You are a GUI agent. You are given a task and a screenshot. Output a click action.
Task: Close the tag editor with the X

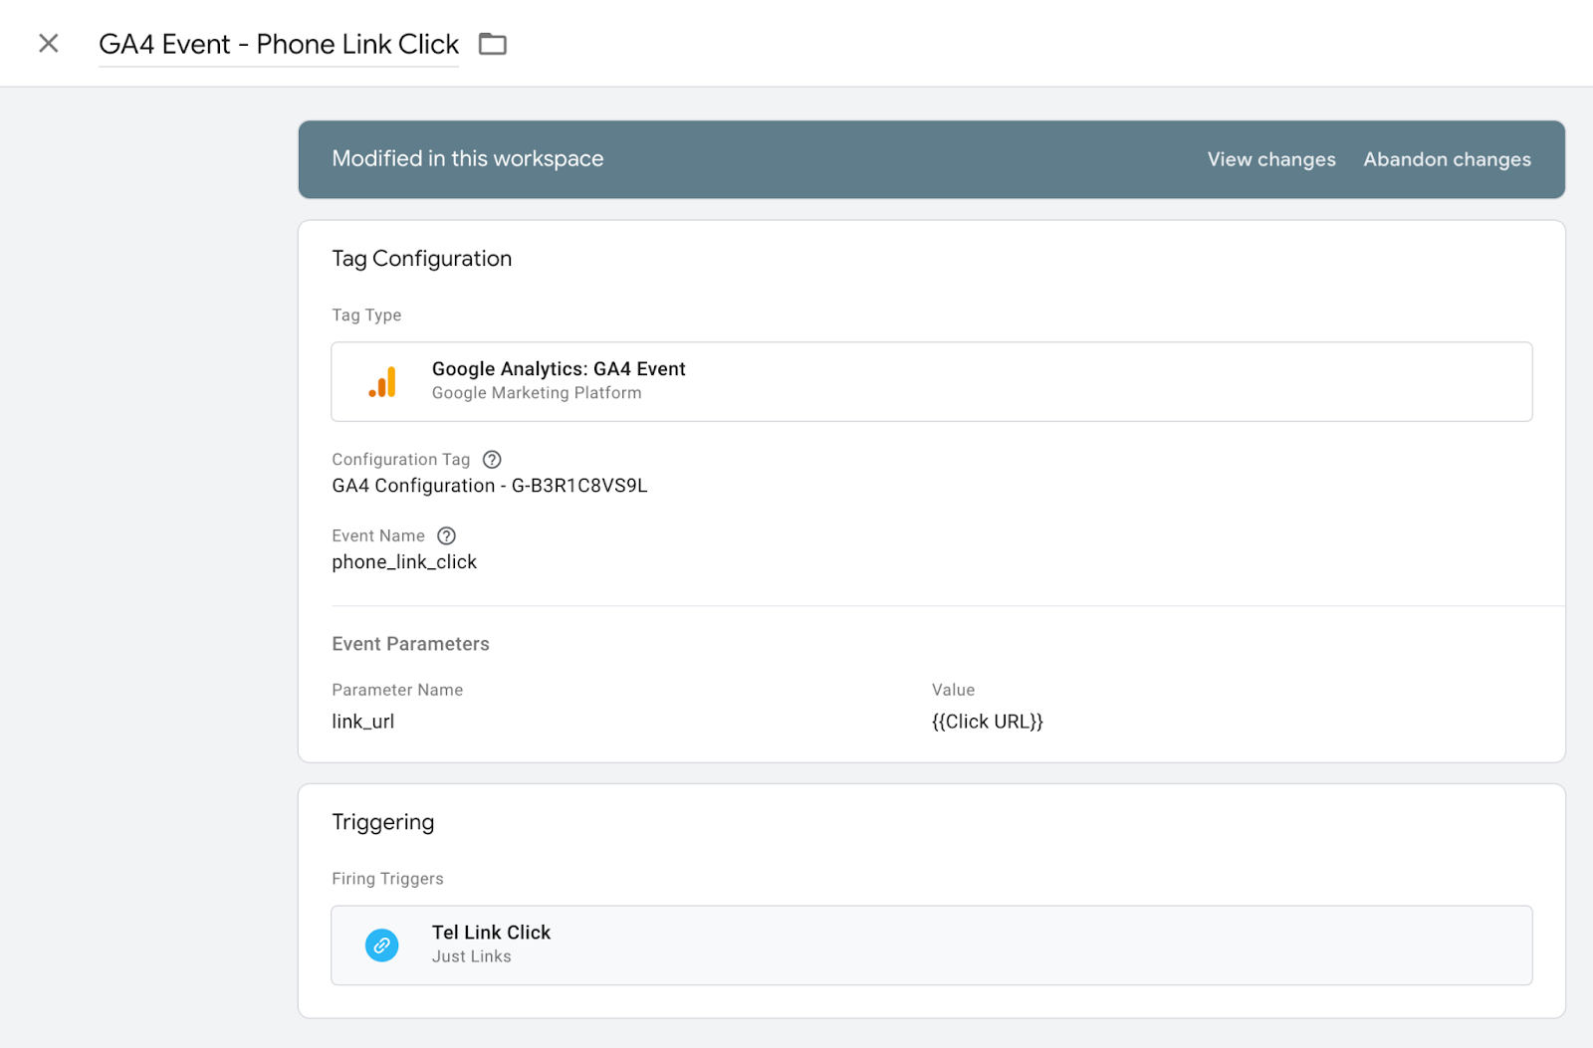pyautogui.click(x=48, y=43)
